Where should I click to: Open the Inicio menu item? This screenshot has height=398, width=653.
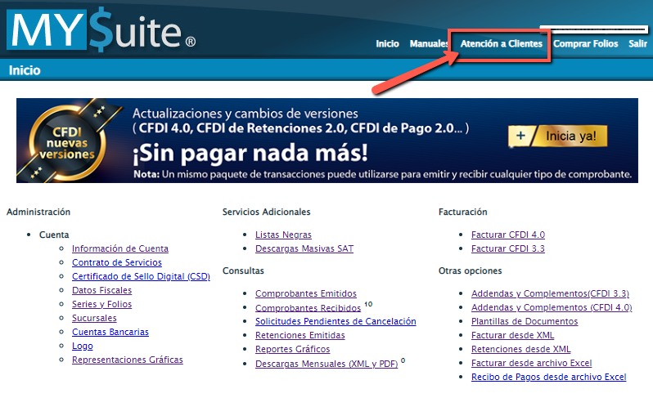[387, 43]
